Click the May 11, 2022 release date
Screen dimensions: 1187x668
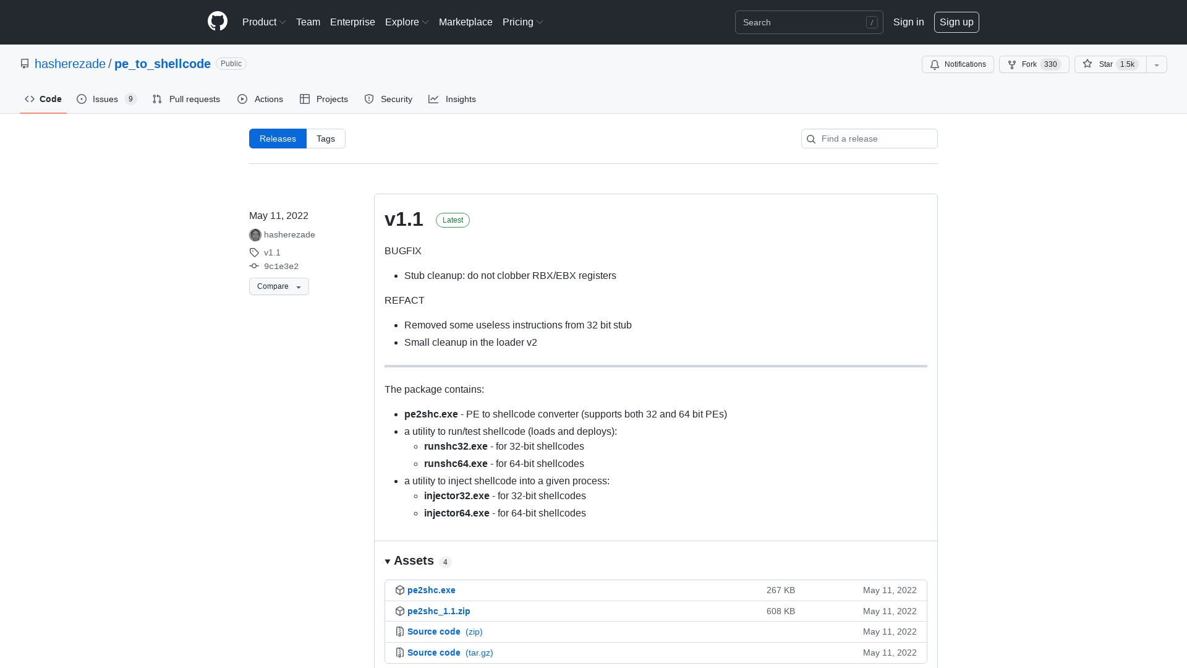pyautogui.click(x=279, y=215)
